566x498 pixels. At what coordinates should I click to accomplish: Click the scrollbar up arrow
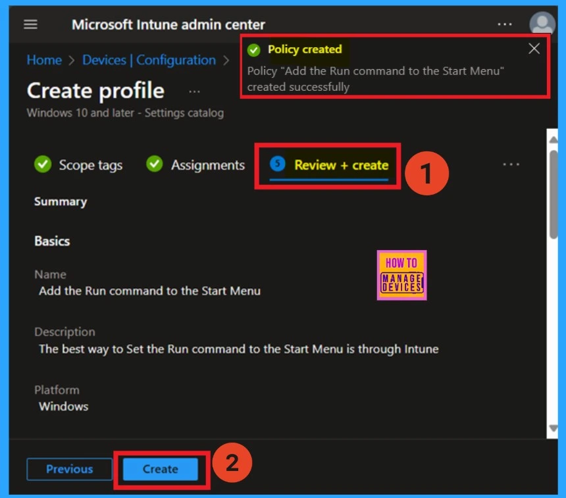(x=553, y=139)
